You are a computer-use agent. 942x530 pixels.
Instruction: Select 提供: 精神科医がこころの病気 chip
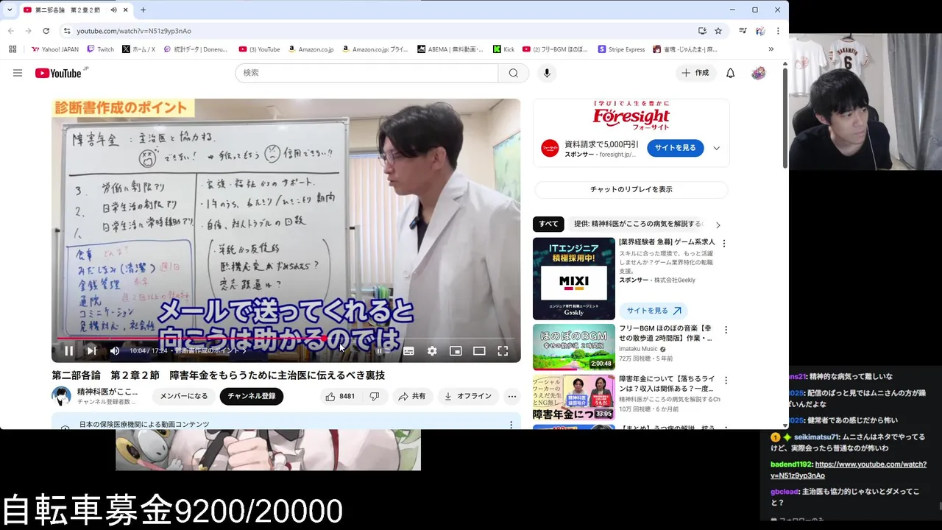637,224
